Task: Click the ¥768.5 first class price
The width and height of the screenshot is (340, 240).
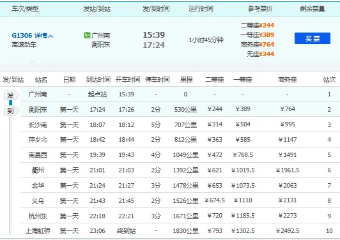Action: 243,155
